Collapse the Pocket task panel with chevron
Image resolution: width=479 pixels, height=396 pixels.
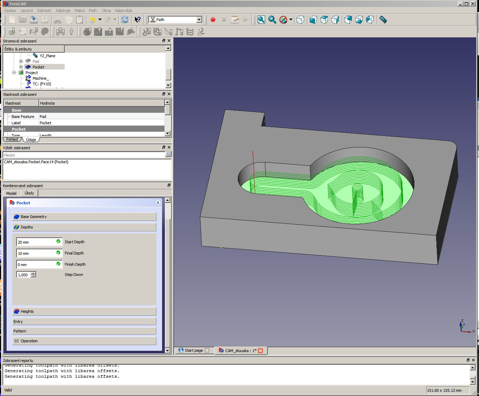(158, 203)
